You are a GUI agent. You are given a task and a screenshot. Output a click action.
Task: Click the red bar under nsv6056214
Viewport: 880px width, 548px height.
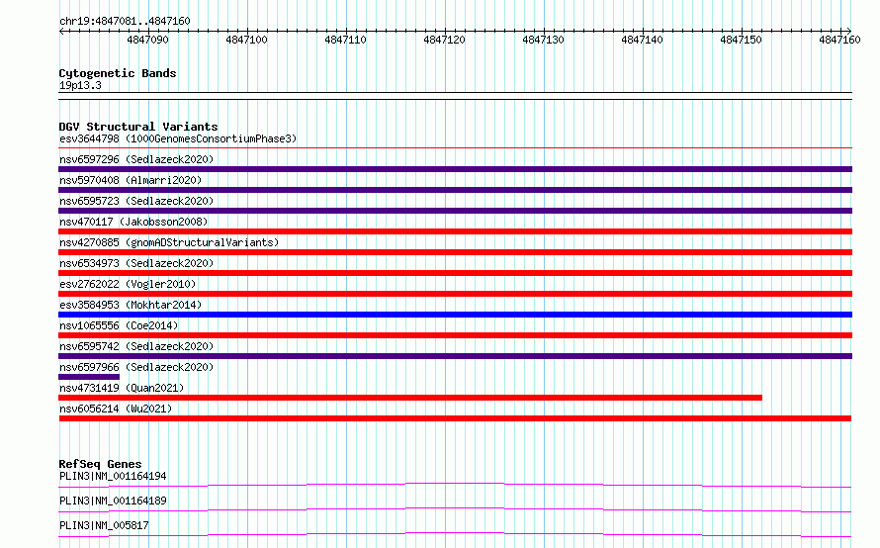point(455,418)
